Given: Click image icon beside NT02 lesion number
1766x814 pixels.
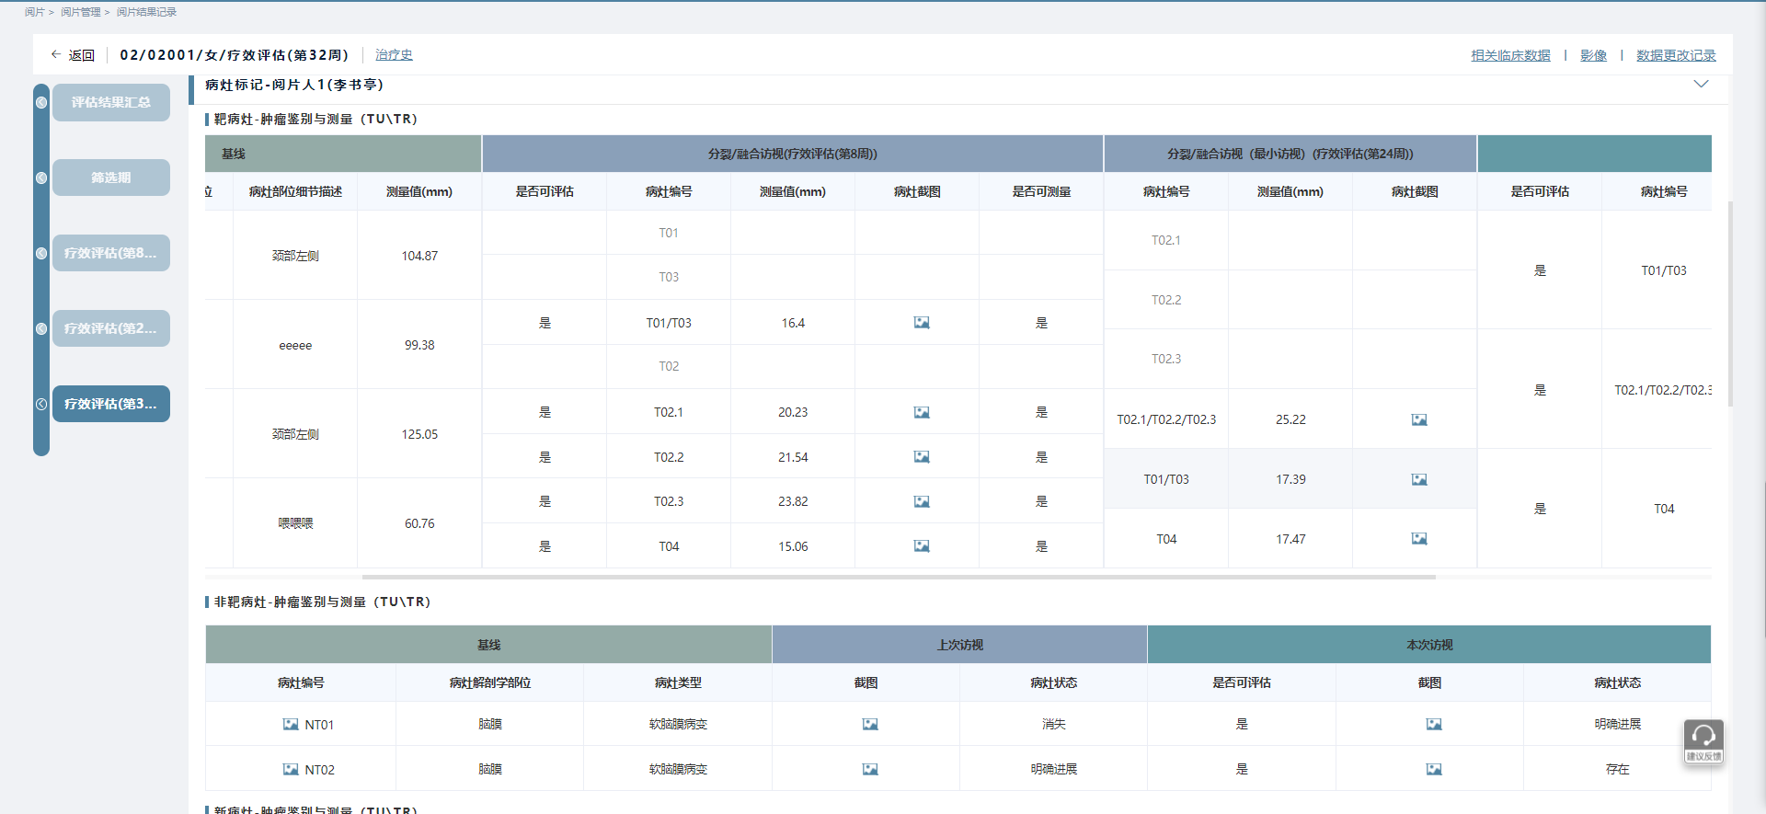Looking at the screenshot, I should coord(291,769).
